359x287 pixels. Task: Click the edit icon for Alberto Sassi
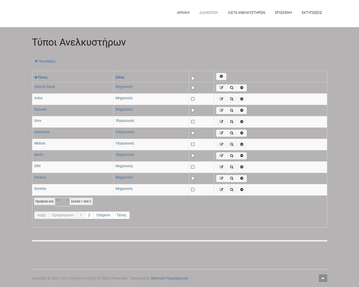click(x=221, y=88)
